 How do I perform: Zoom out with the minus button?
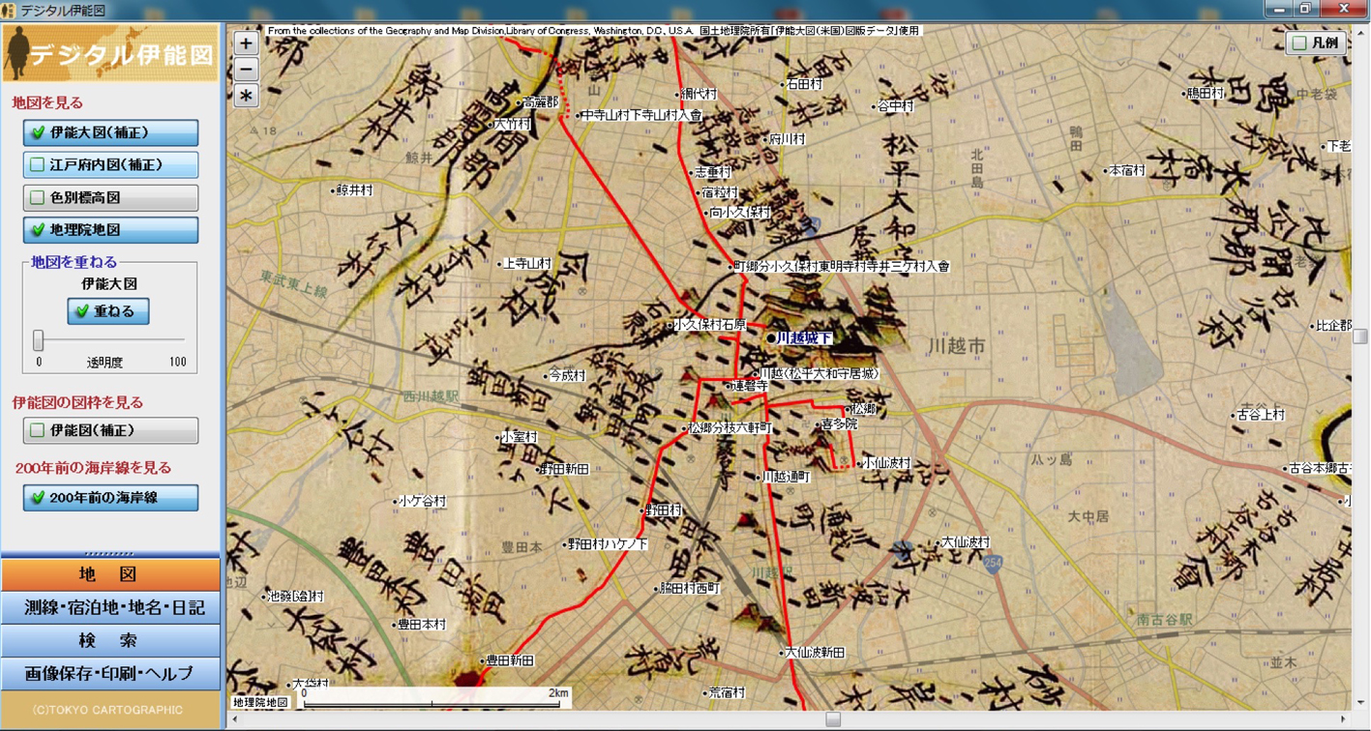(x=246, y=70)
